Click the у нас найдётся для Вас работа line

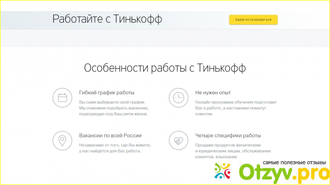[110, 151]
